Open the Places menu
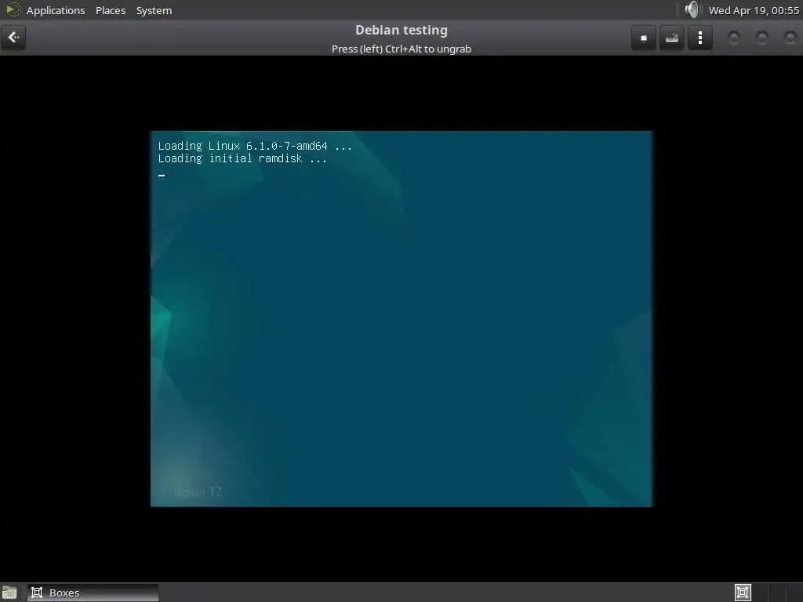The width and height of the screenshot is (803, 602). [x=111, y=10]
